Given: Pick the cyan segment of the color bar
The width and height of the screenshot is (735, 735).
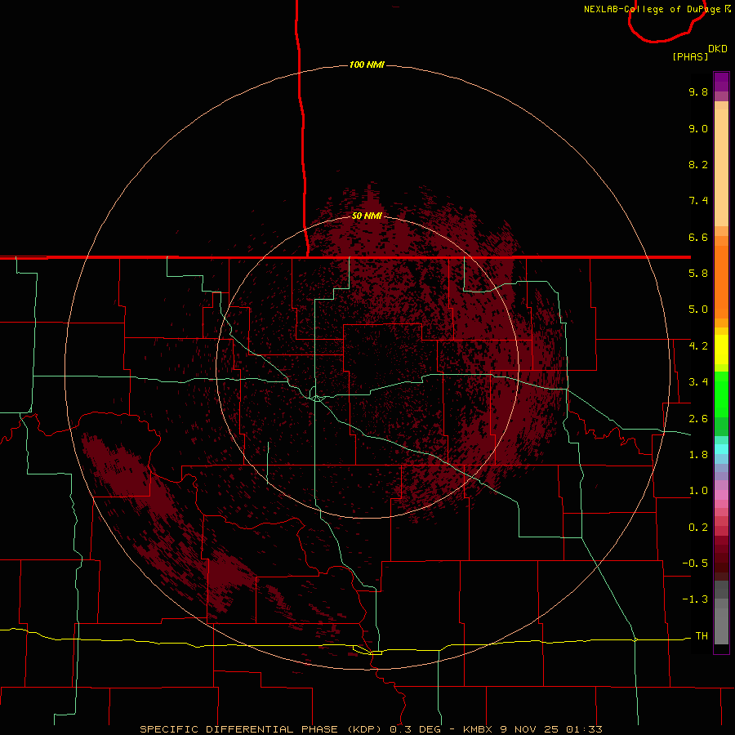Looking at the screenshot, I should pos(721,449).
